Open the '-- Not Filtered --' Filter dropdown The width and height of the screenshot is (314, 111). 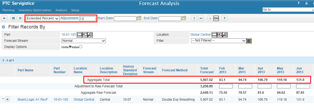[x=219, y=41]
